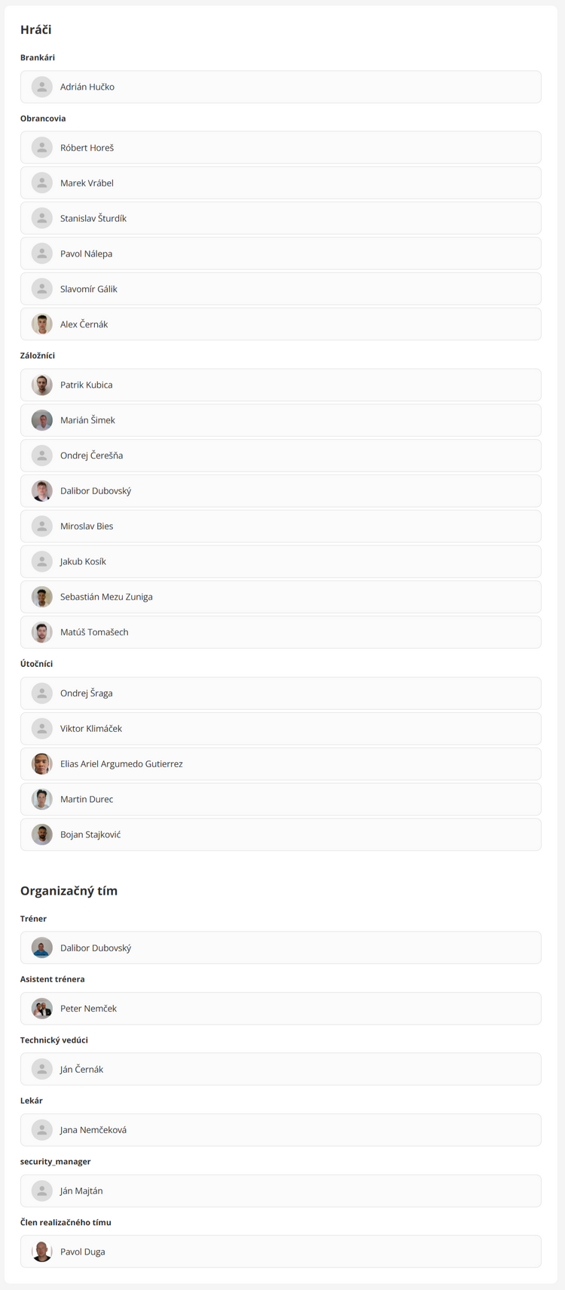Click forward Viktor Klimáček's name
Screen dimensions: 565x1290
point(90,728)
